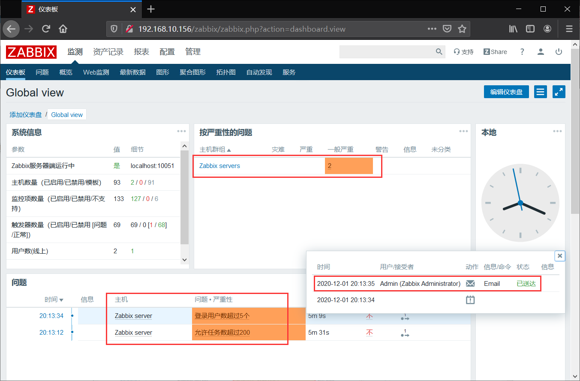Click acknowledge 不 link for 允许任务数超过200
Image resolution: width=580 pixels, height=381 pixels.
coord(369,333)
